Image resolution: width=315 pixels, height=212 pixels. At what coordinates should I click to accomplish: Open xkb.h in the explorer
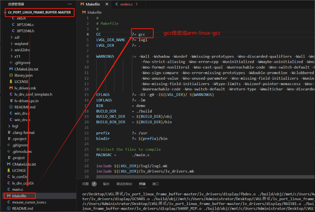pyautogui.click(x=21, y=18)
